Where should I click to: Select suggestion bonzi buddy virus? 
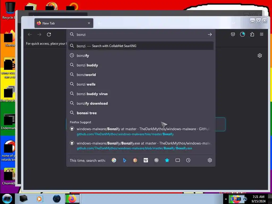[141, 94]
